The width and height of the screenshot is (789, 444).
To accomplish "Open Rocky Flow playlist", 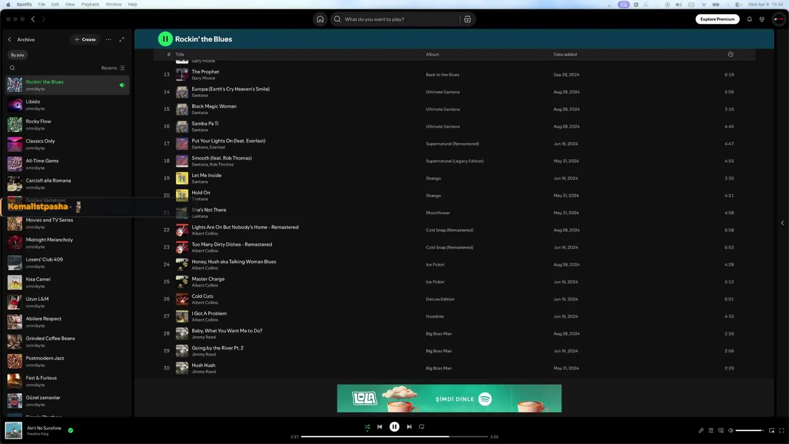I will pos(68,125).
